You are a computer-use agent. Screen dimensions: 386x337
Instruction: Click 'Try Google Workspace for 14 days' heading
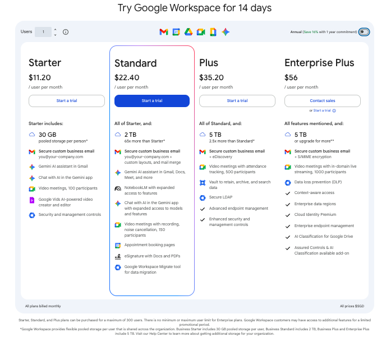195,8
